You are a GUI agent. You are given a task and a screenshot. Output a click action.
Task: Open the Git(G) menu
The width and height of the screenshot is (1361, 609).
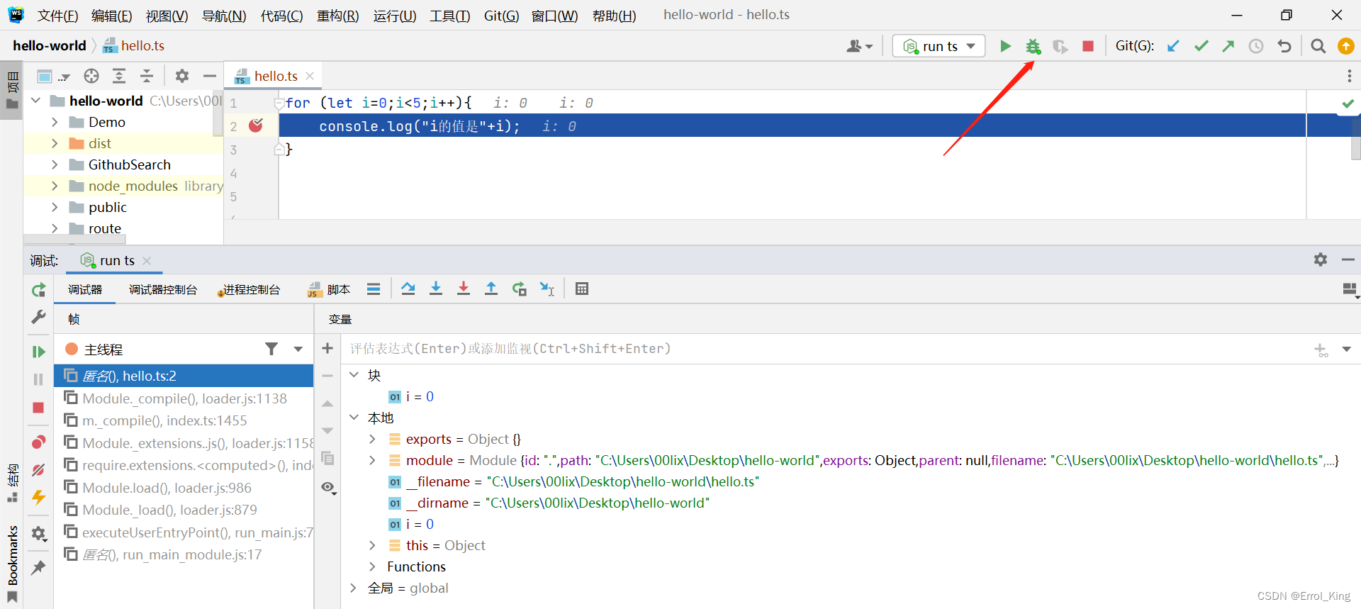click(501, 16)
